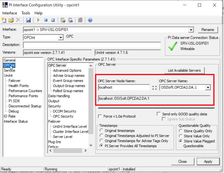
Task: Select Failover under UniInt
Action: pyautogui.click(x=14, y=81)
